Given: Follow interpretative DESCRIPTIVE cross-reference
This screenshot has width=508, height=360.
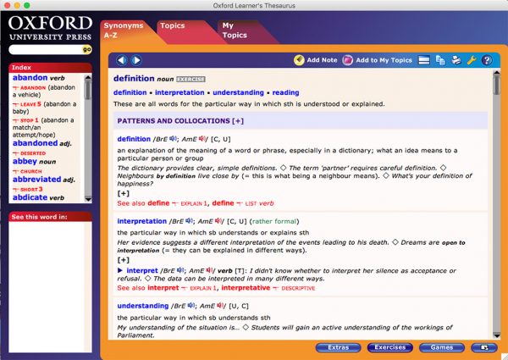Looking at the screenshot, I should click(x=268, y=288).
